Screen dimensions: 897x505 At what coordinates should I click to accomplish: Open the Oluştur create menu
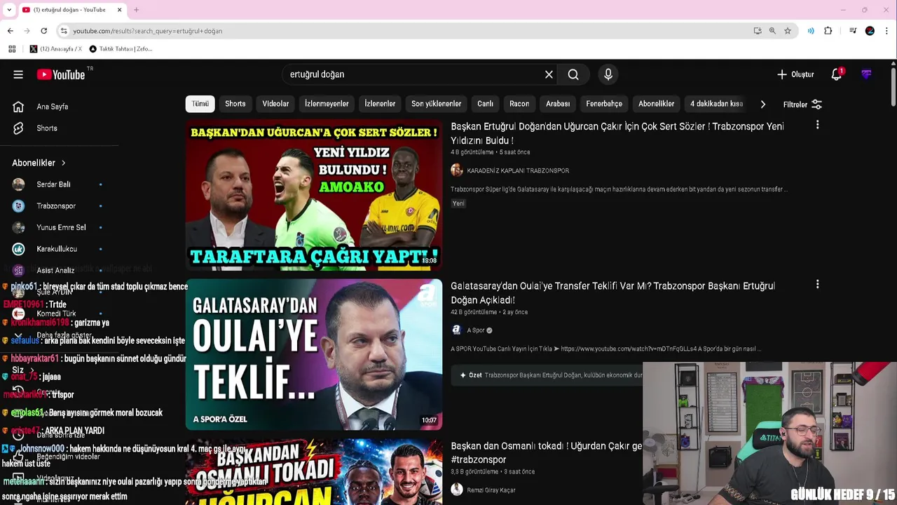[x=795, y=74]
